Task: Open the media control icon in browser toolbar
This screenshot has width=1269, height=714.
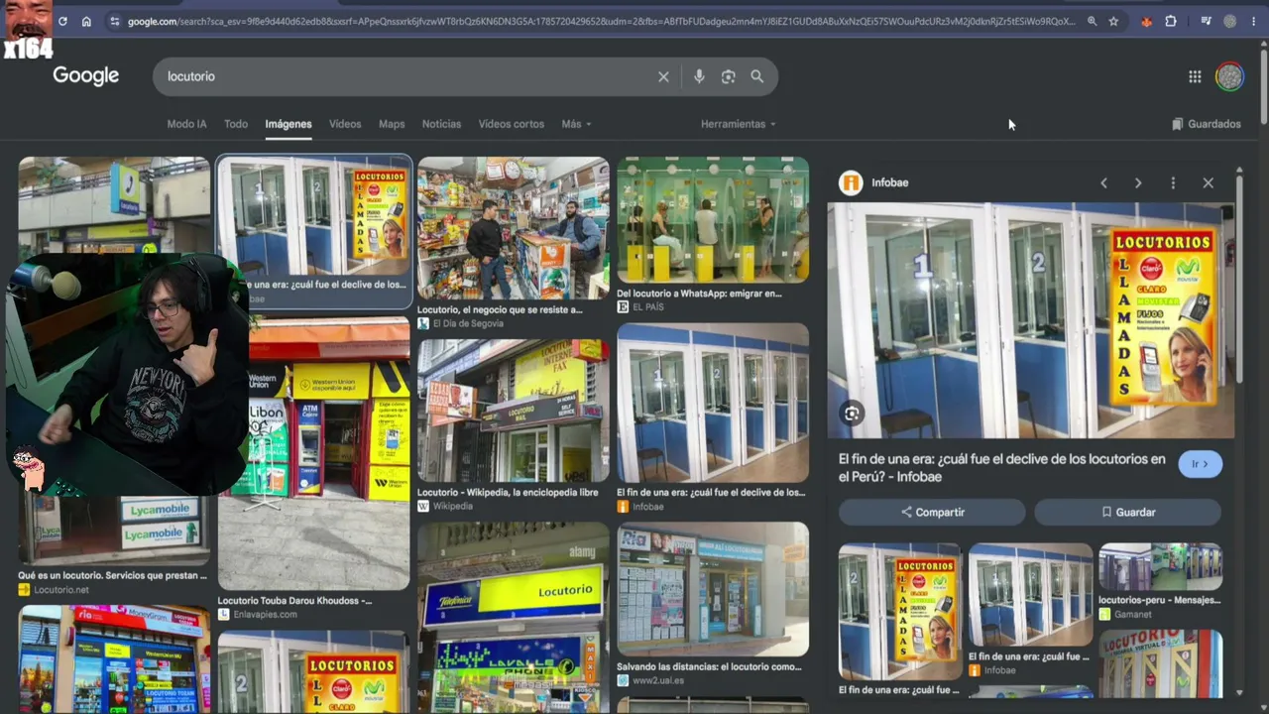Action: [x=1206, y=21]
